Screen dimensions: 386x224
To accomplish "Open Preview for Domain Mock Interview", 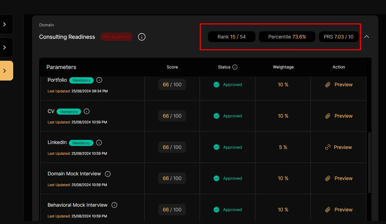I will point(343,178).
